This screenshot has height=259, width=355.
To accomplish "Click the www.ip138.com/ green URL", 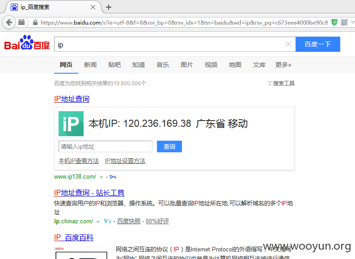I will coord(75,177).
